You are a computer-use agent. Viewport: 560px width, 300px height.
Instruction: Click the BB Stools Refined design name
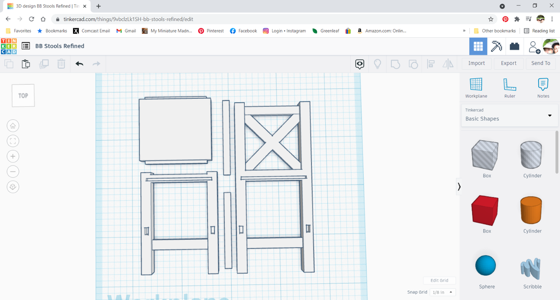tap(60, 46)
